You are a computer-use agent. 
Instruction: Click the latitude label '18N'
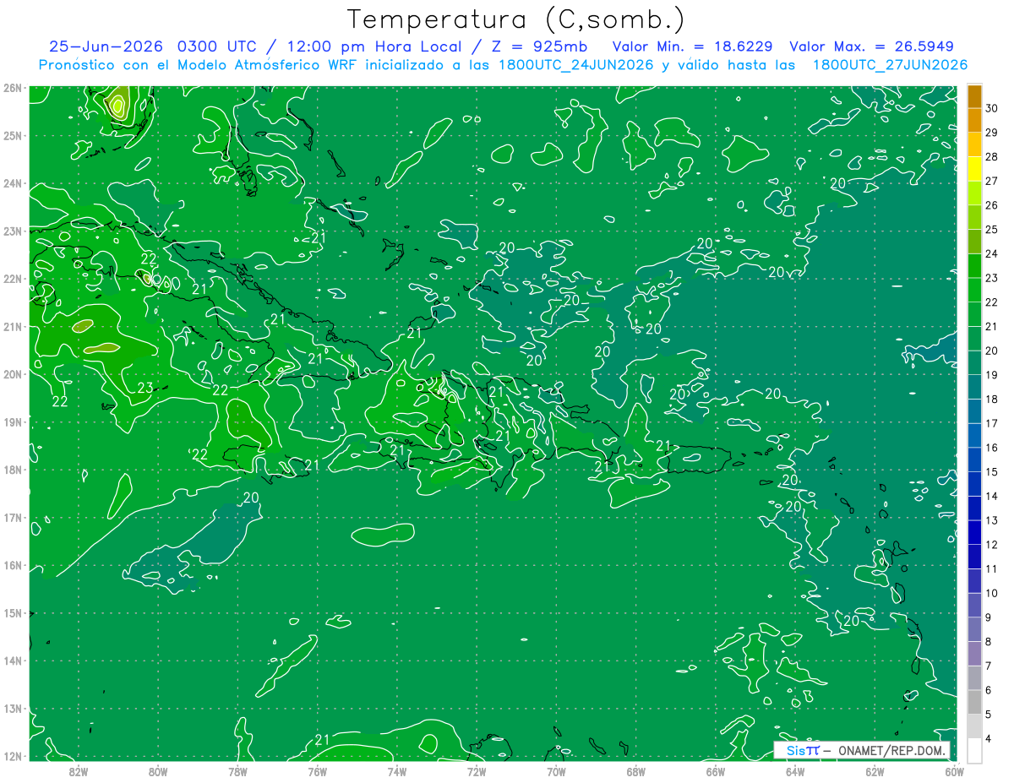(x=13, y=470)
